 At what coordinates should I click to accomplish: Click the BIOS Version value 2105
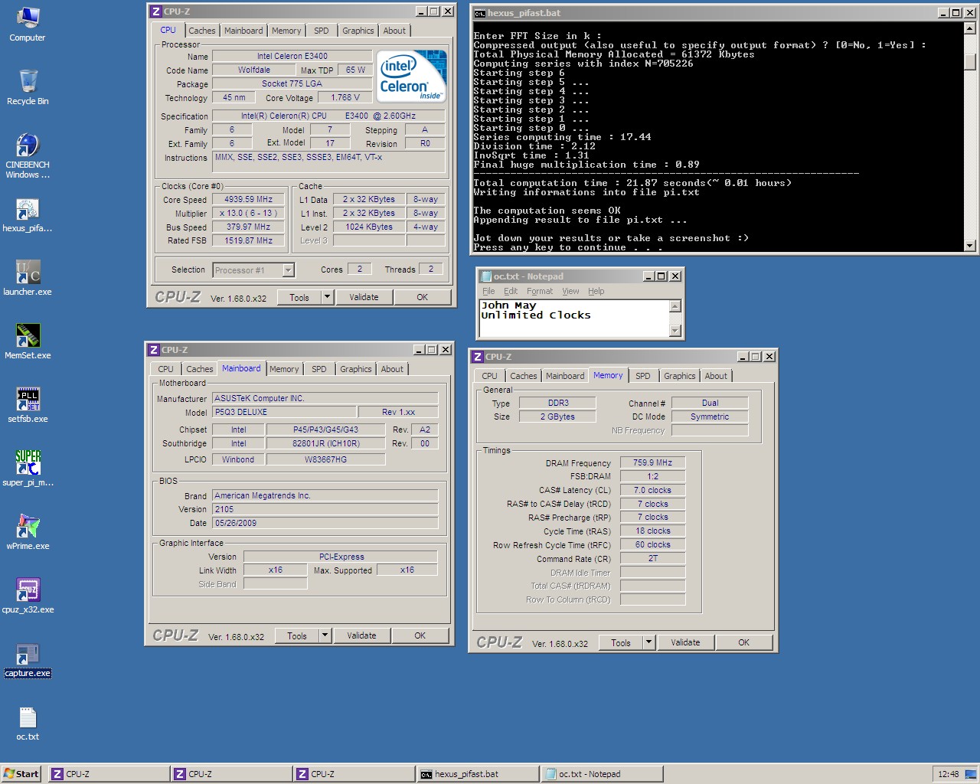click(x=325, y=509)
